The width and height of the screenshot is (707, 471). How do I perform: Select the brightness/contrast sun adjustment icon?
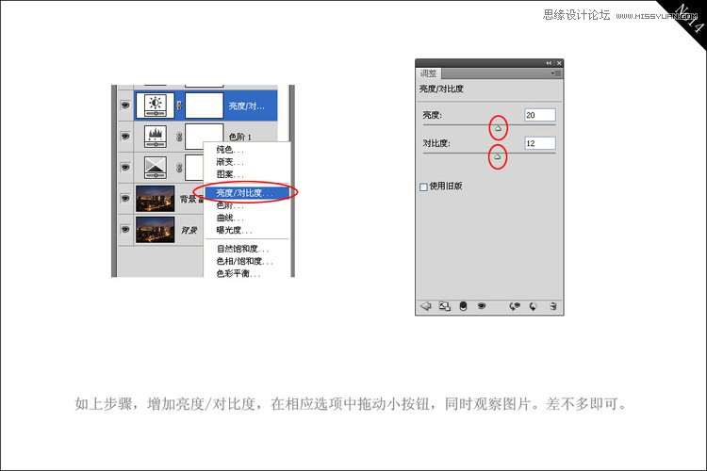[x=156, y=106]
